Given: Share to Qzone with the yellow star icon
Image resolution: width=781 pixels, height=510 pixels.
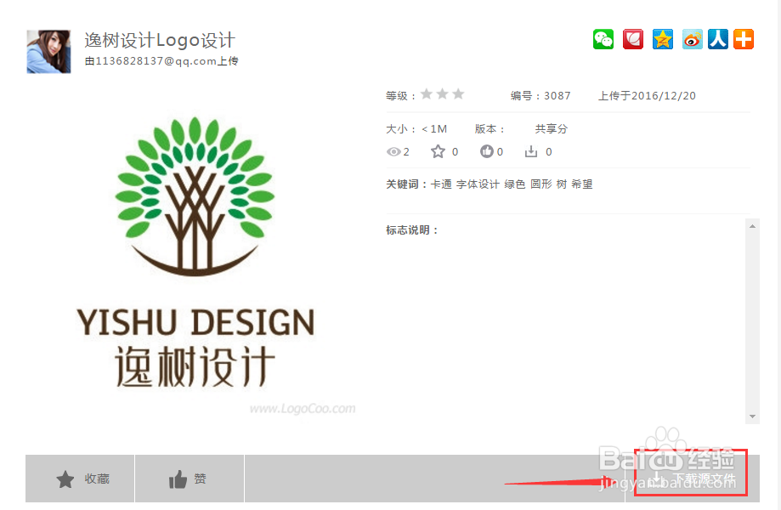Looking at the screenshot, I should pos(663,39).
